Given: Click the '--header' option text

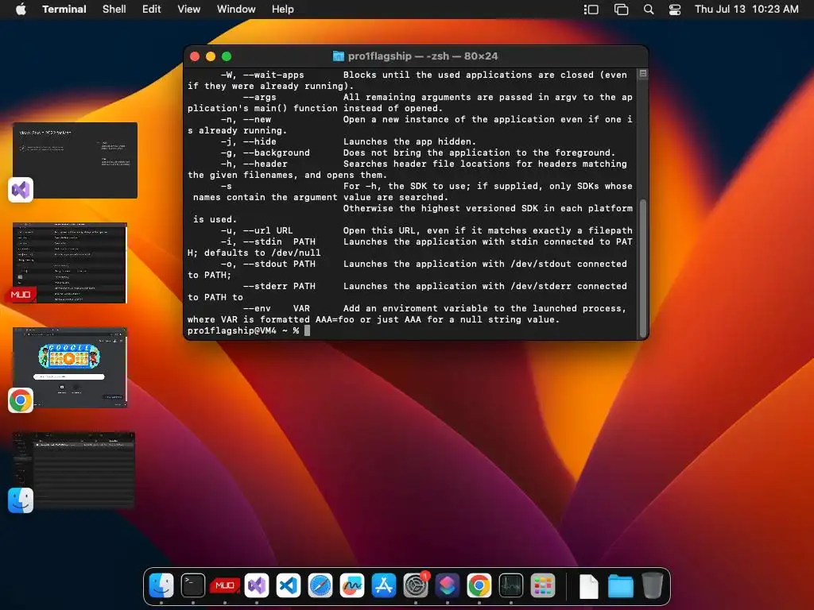Looking at the screenshot, I should (x=266, y=164).
